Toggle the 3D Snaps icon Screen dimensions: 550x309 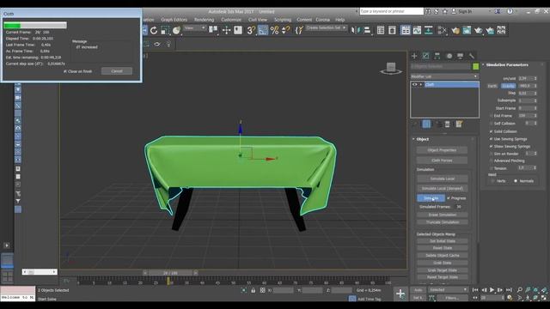point(251,31)
